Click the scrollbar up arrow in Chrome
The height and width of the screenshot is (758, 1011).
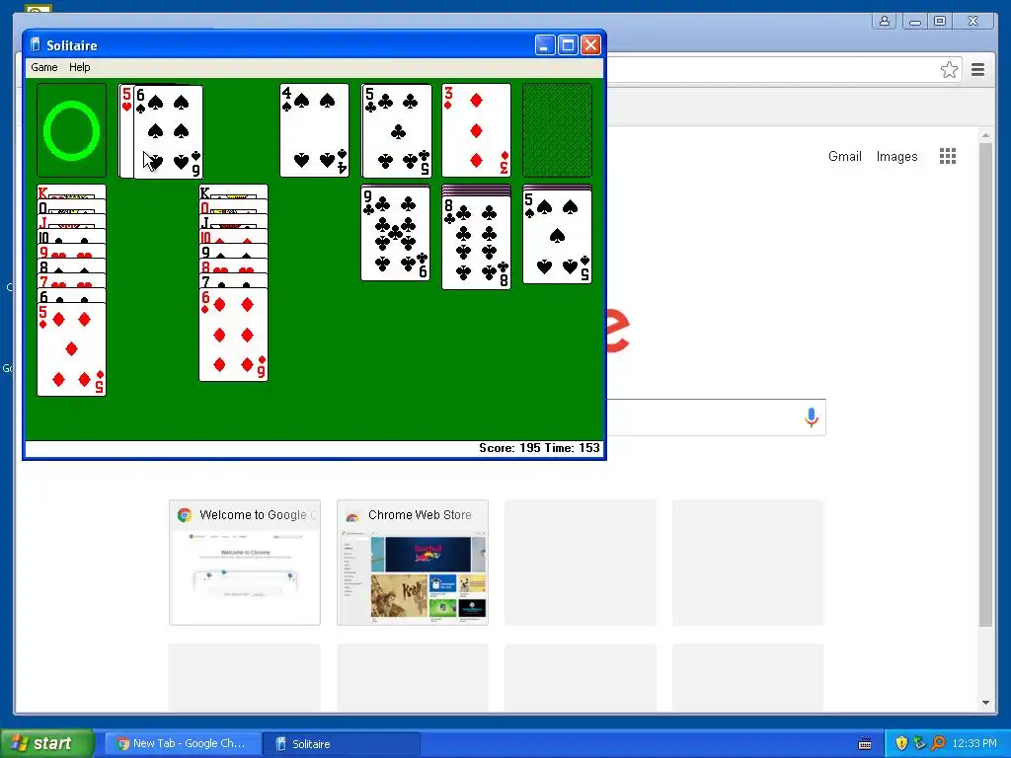coord(985,135)
